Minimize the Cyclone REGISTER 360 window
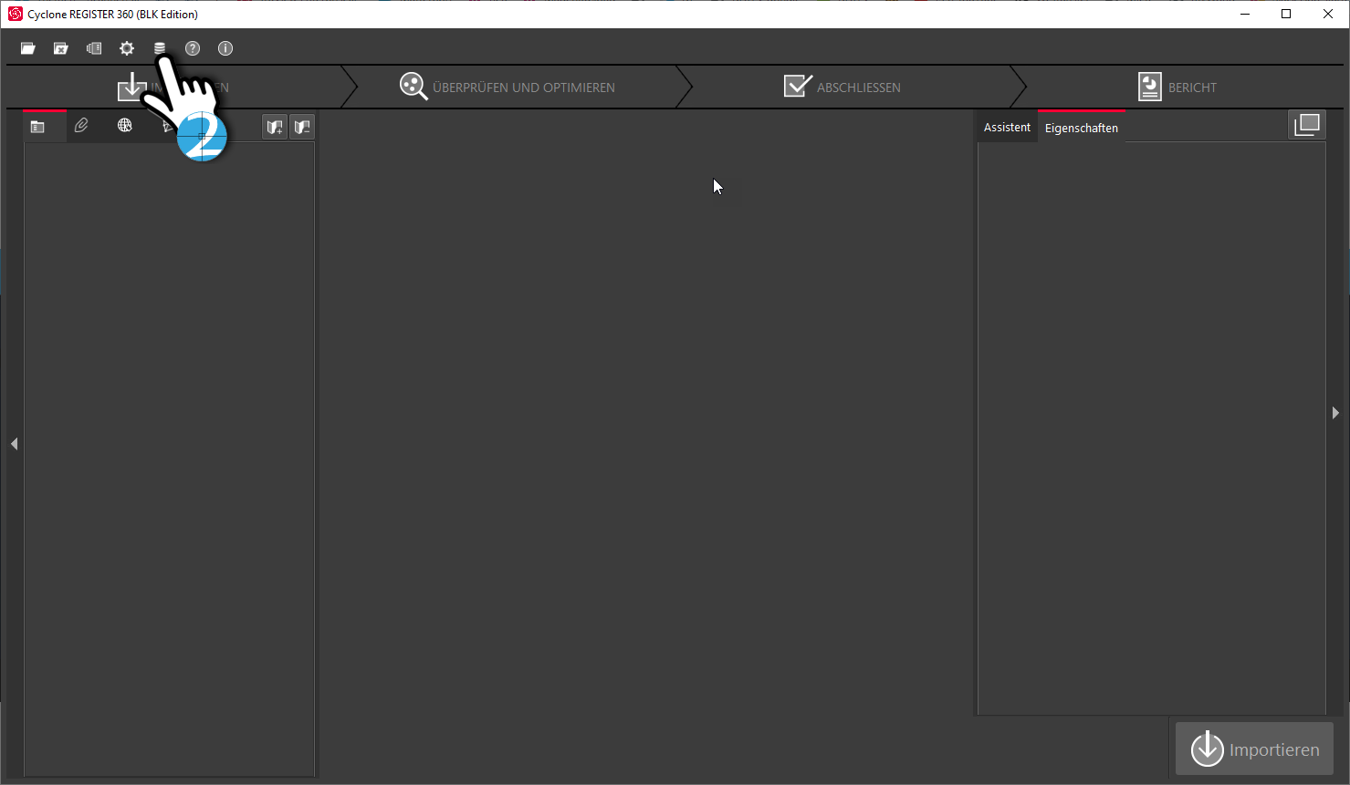1350x785 pixels. pos(1245,14)
